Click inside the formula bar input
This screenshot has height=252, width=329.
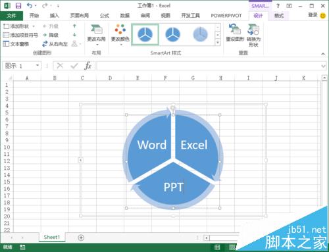coord(209,66)
